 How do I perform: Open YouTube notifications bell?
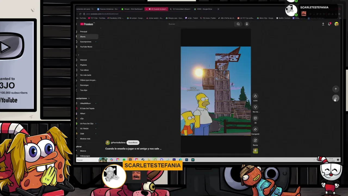click(x=330, y=24)
